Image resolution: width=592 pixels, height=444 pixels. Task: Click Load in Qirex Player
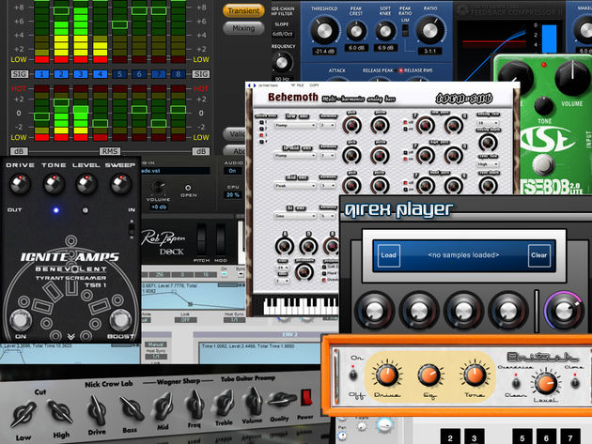coord(388,255)
